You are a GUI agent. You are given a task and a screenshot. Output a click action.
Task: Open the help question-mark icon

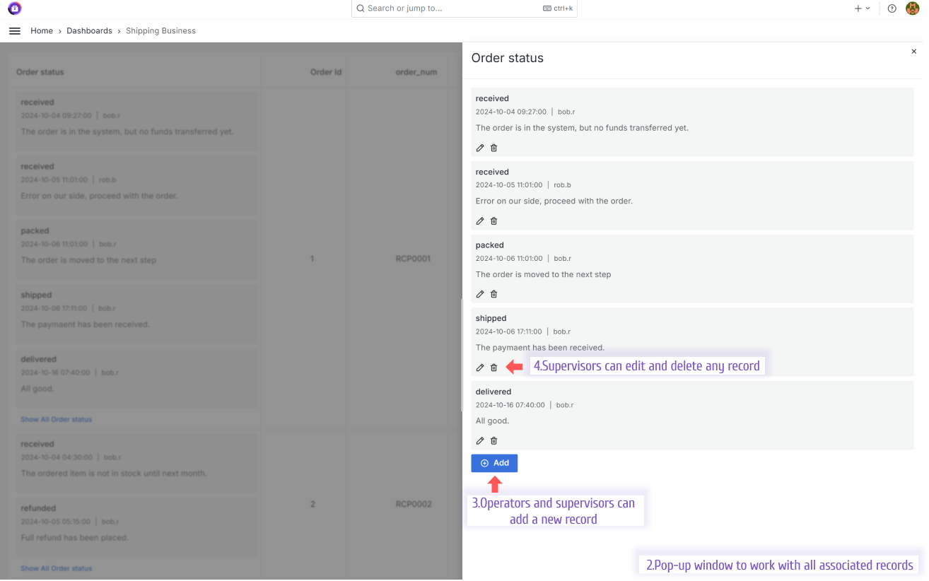pos(892,8)
